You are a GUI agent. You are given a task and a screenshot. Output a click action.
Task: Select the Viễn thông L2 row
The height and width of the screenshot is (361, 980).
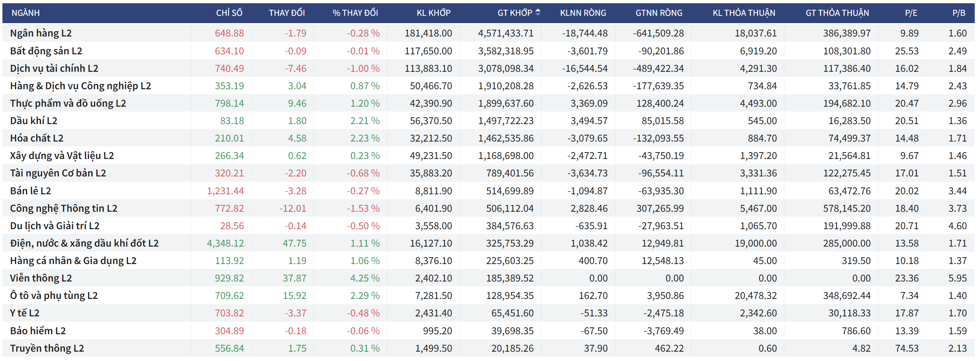click(41, 278)
